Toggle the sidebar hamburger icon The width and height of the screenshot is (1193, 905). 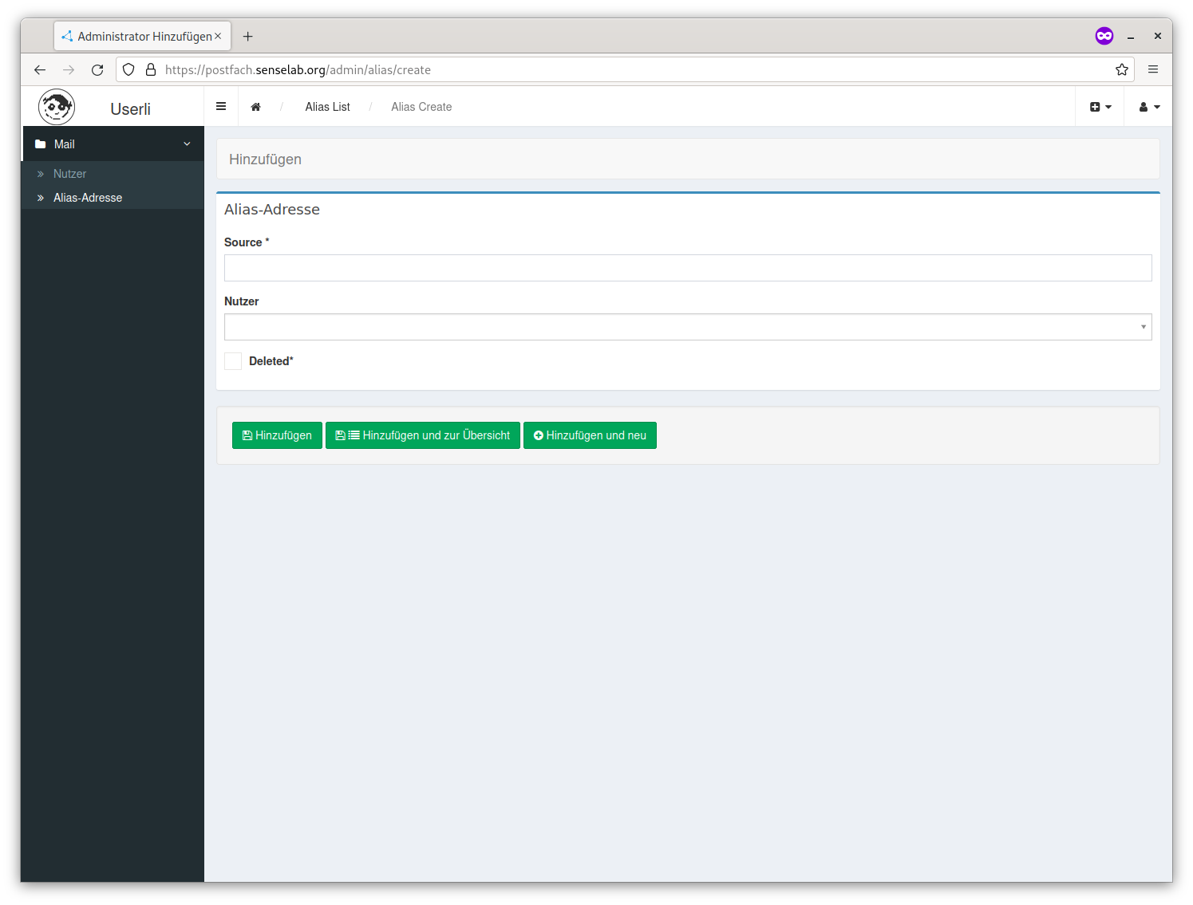click(x=221, y=107)
